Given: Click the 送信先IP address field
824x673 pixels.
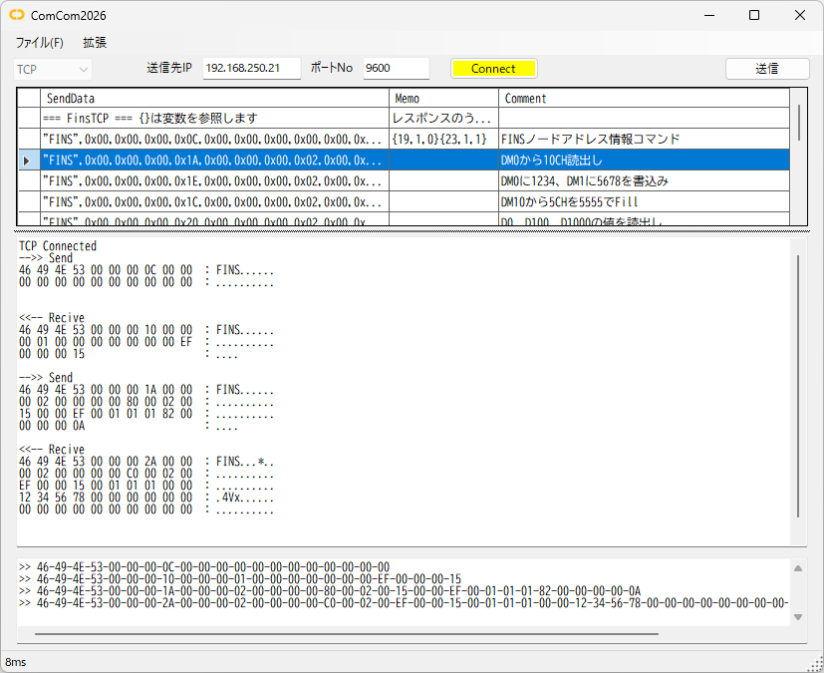Looking at the screenshot, I should (252, 69).
